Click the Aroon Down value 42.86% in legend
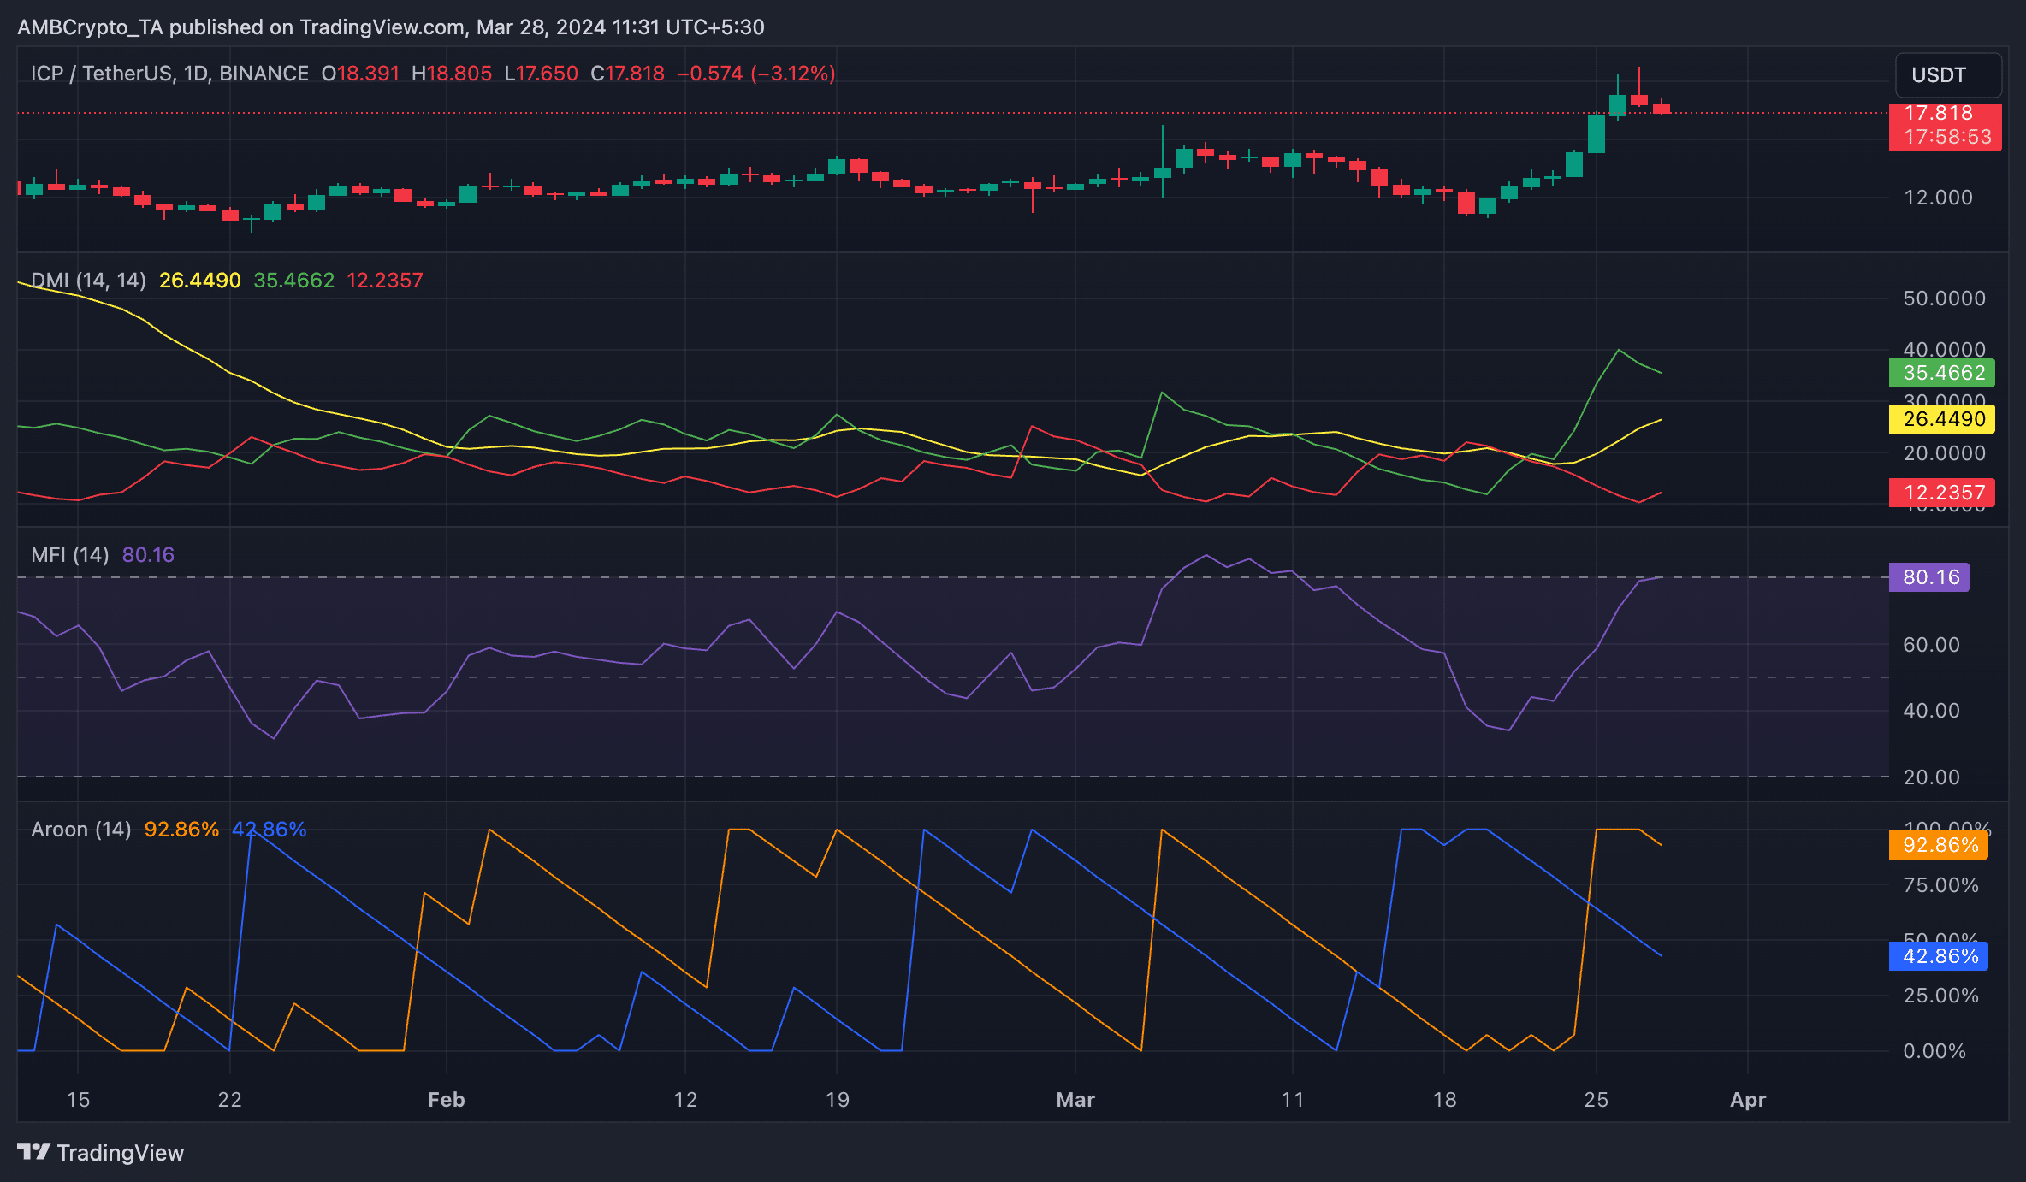 [x=270, y=830]
